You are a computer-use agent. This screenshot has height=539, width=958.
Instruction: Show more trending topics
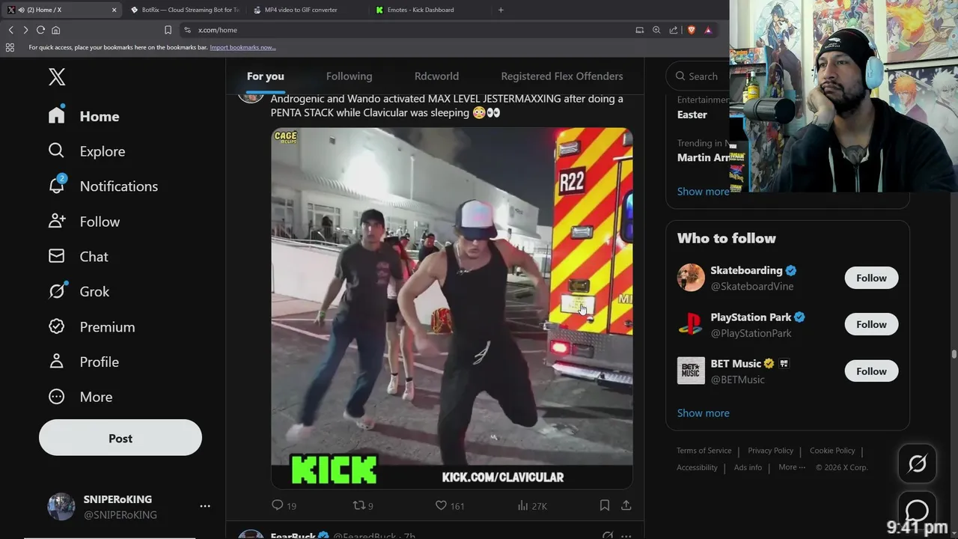(703, 192)
